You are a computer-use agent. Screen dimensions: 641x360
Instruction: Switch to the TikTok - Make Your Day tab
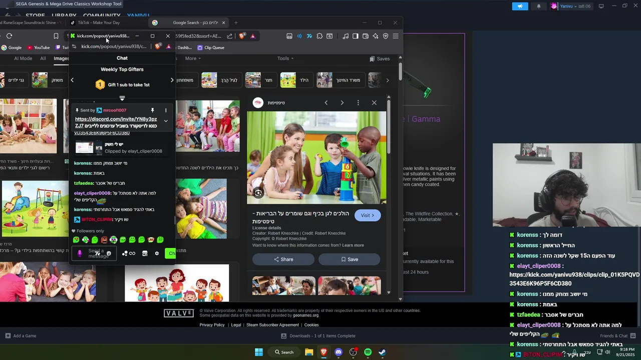[98, 22]
